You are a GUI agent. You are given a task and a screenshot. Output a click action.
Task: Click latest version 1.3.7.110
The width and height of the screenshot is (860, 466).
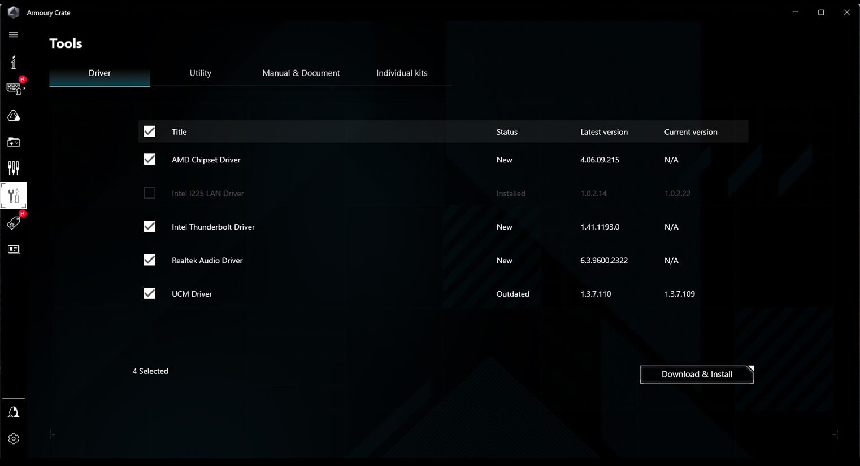pos(596,294)
